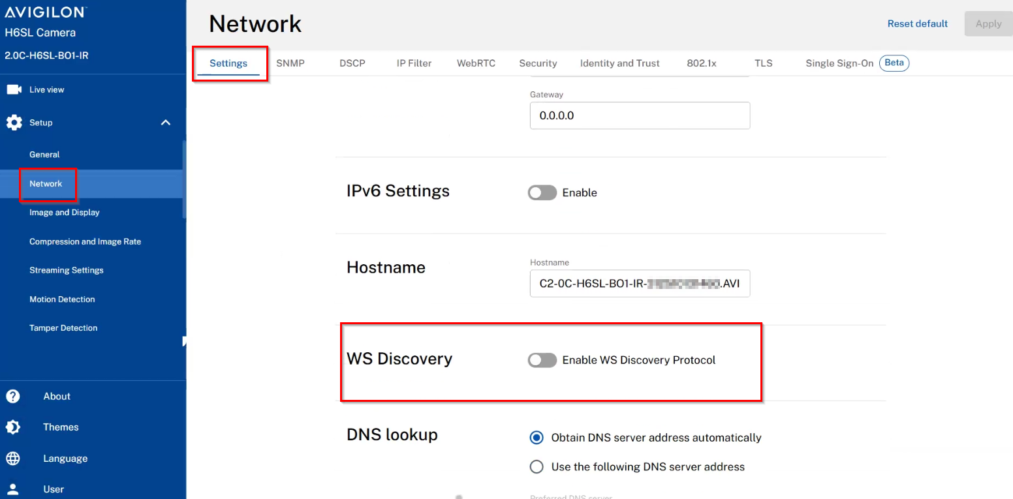Click the Beta badge next to Single Sign-On
The width and height of the screenshot is (1013, 499).
(x=894, y=63)
